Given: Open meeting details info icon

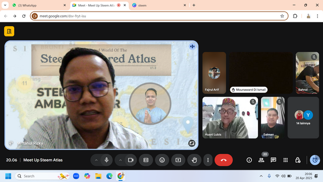Looking at the screenshot, I should (249, 160).
